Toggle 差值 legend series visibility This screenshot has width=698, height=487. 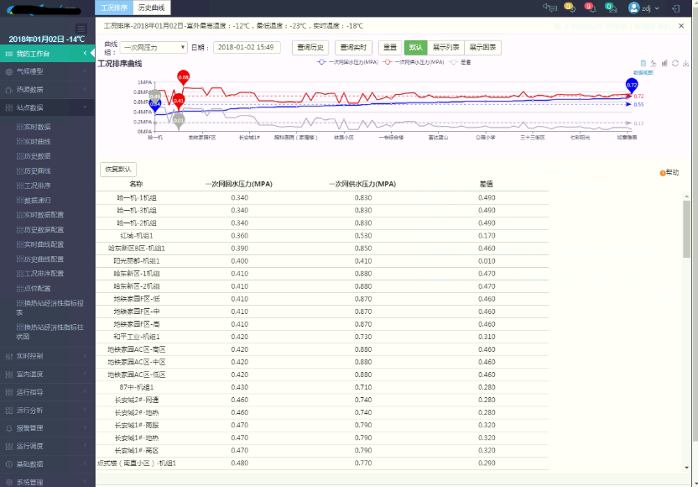pyautogui.click(x=461, y=62)
